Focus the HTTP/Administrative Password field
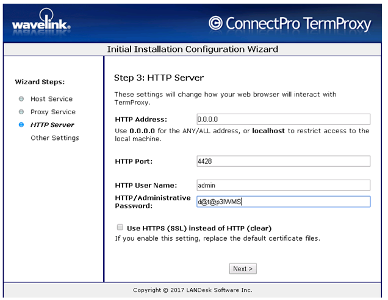Image resolution: width=388 pixels, height=300 pixels. pos(283,202)
